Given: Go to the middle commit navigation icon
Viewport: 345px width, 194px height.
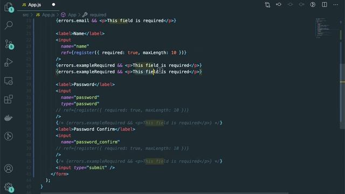Looking at the screenshot, I should pyautogui.click(x=290, y=5).
